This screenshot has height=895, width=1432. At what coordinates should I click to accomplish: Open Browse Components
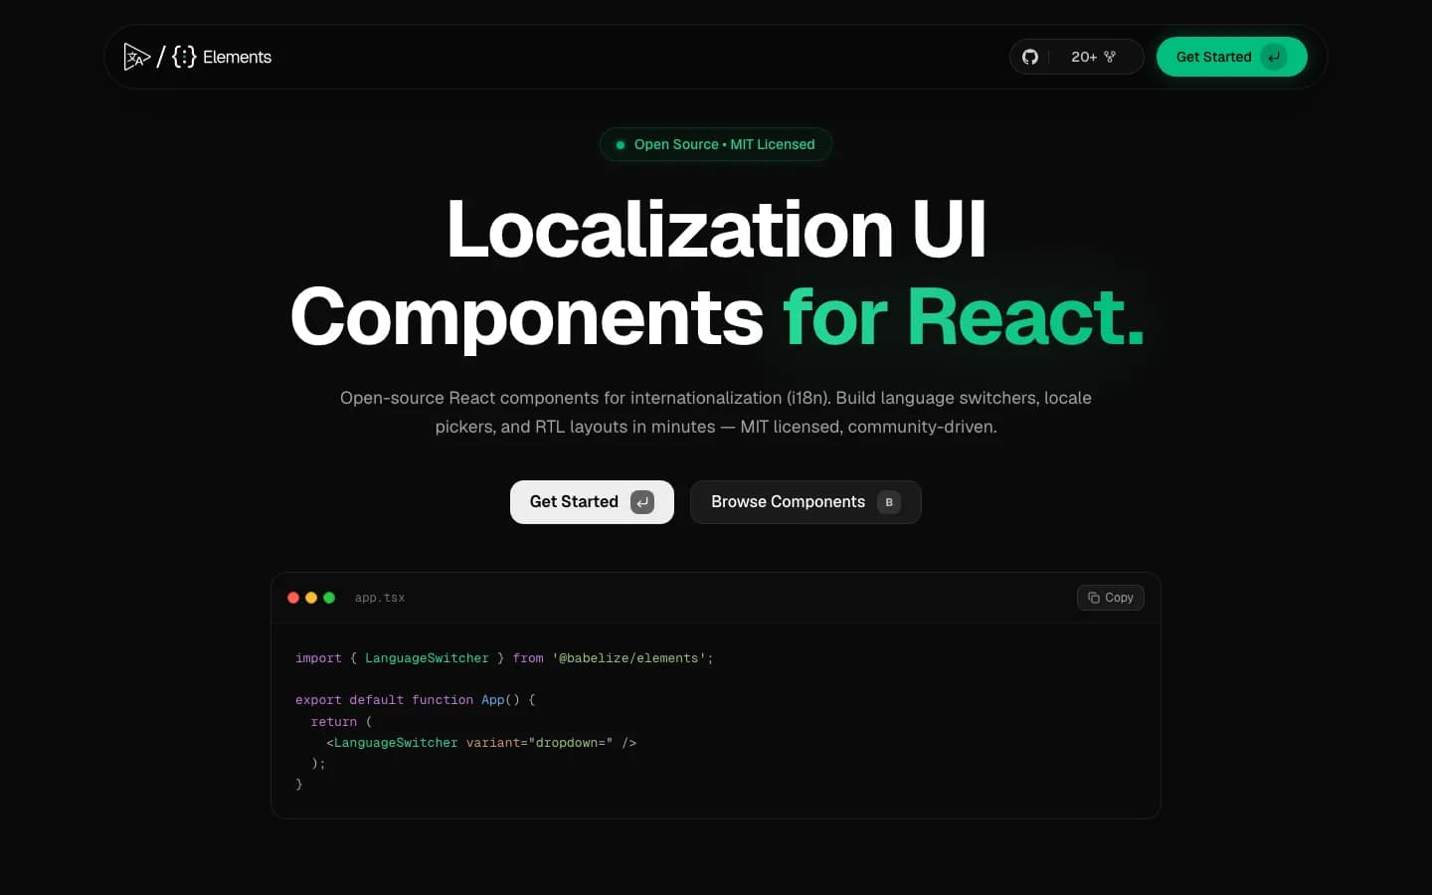(805, 502)
